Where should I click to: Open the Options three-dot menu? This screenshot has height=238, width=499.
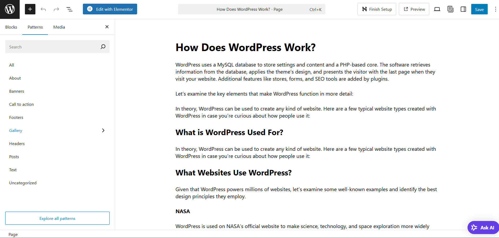[495, 9]
